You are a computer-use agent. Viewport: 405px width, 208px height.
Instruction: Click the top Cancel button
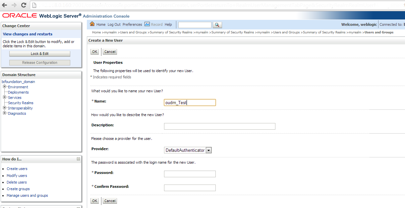(x=110, y=52)
